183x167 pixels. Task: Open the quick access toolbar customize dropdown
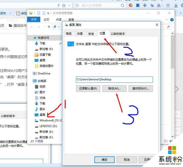tap(48, 13)
